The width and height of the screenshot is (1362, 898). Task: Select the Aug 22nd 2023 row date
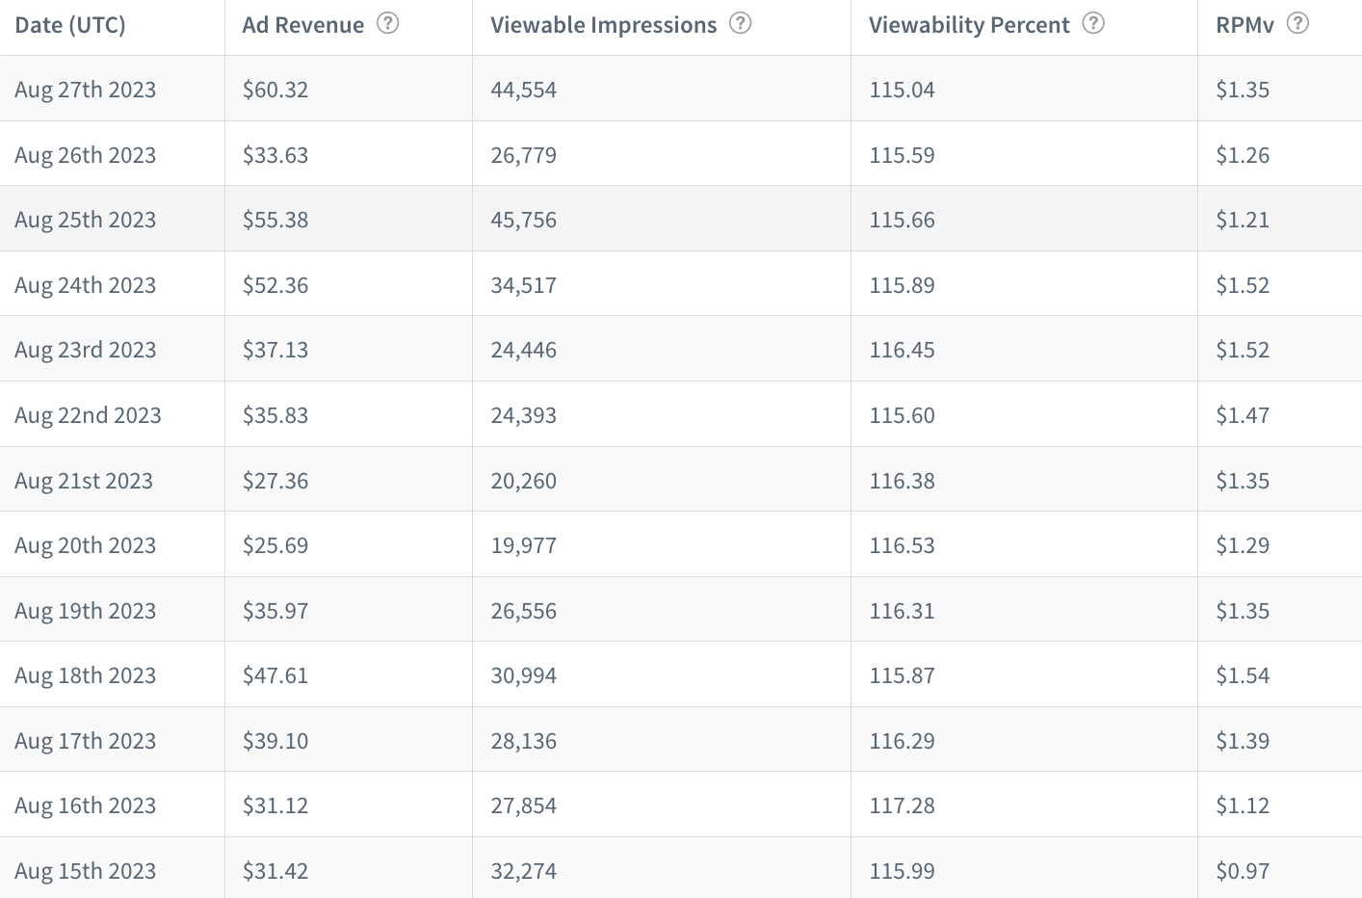coord(88,415)
